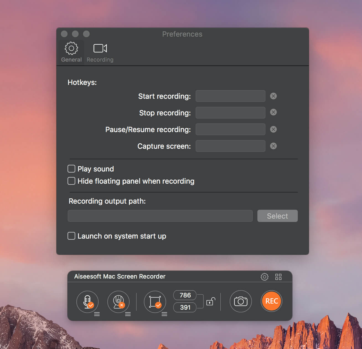Viewport: 362px width, 349px height.
Task: Clear the Capture screen hotkey
Action: [x=273, y=146]
